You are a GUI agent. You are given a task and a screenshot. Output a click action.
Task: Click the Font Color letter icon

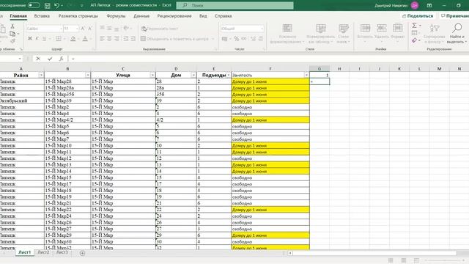[x=85, y=39]
